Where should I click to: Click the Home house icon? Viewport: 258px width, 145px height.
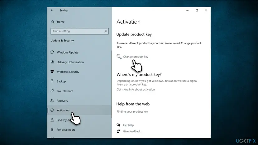click(x=52, y=22)
